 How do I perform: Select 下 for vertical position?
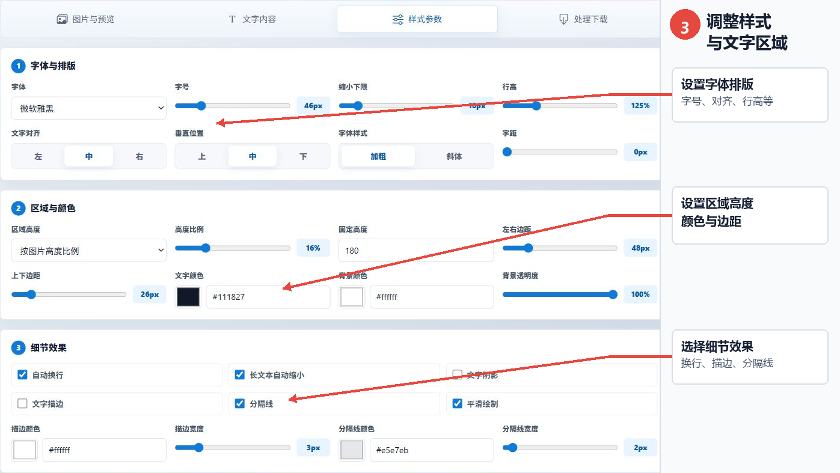tap(303, 156)
